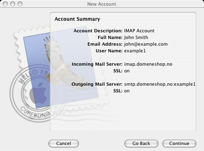Click the Account Summary heading

77,19
